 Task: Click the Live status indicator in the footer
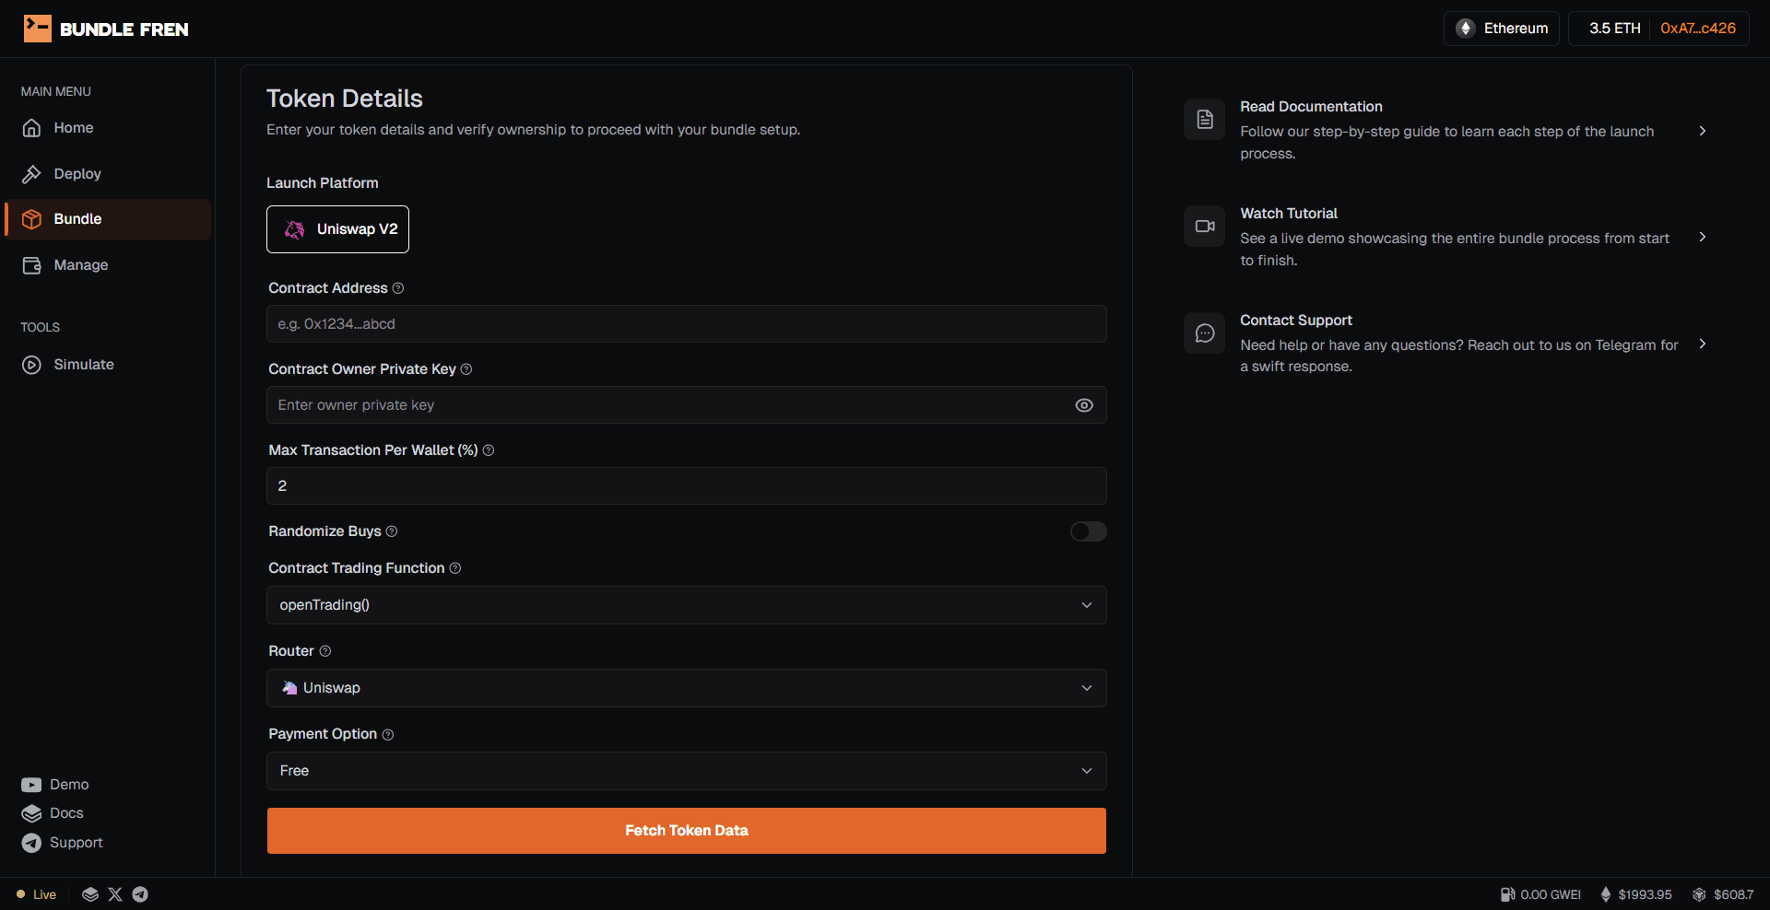[x=35, y=893]
